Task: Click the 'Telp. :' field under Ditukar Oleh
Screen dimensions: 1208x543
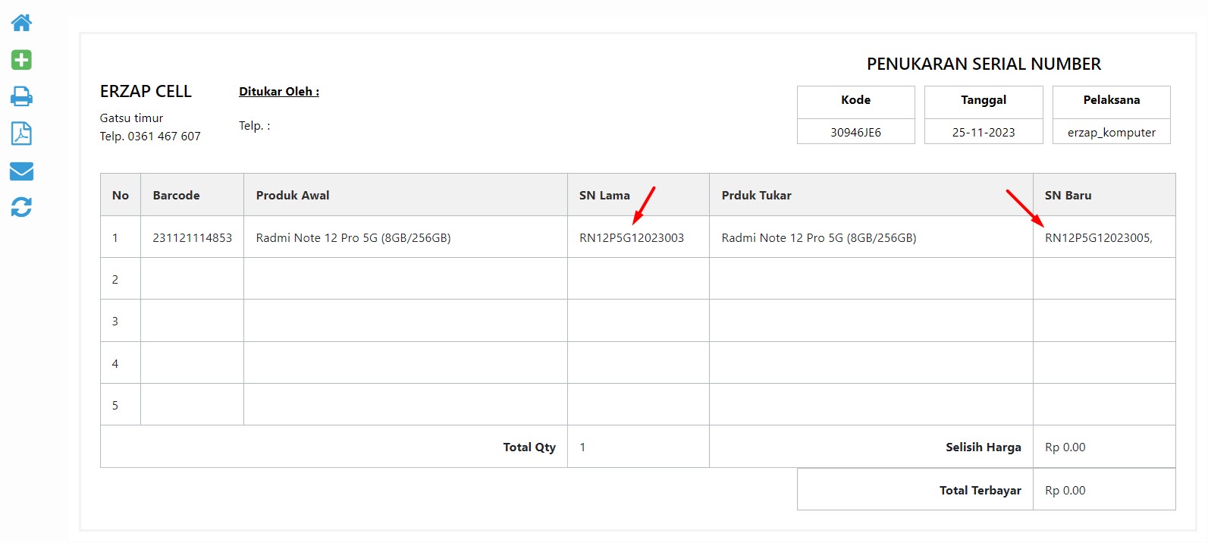Action: pos(254,126)
